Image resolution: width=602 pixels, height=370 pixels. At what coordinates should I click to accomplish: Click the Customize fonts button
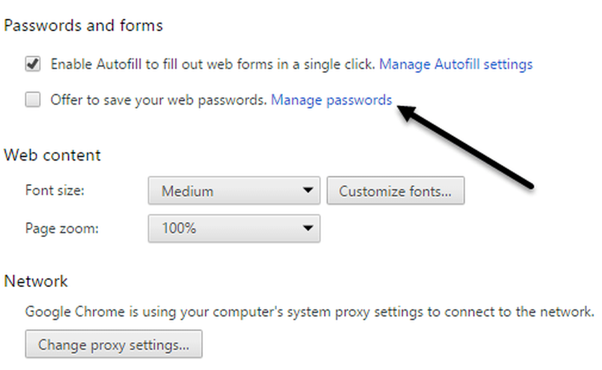tap(396, 190)
